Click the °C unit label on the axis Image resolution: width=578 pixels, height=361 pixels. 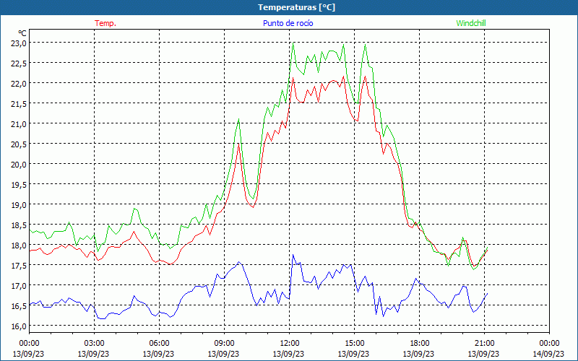coord(22,33)
